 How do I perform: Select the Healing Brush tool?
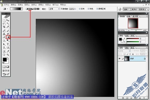(4, 31)
